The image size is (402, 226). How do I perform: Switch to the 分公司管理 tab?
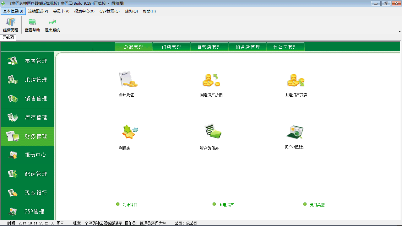tap(285, 47)
